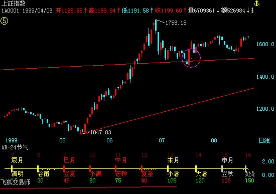Click the low point label 1047.83
Image resolution: width=276 pixels, height=194 pixels.
coord(100,132)
